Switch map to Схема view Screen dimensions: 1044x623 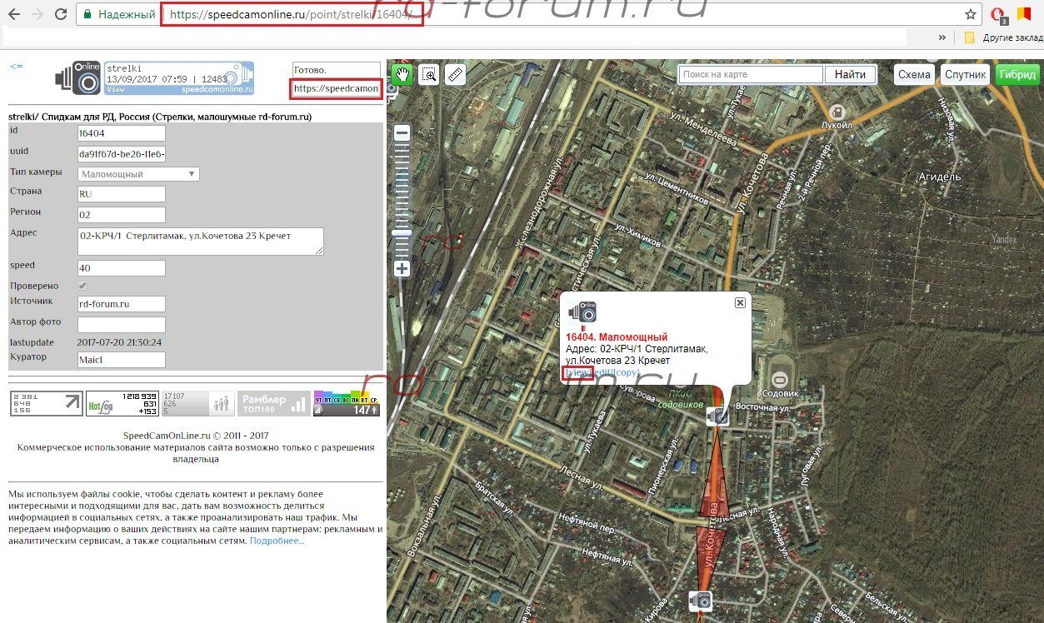(914, 75)
